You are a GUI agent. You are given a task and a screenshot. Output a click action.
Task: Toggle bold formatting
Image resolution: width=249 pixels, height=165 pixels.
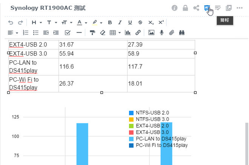(110, 23)
